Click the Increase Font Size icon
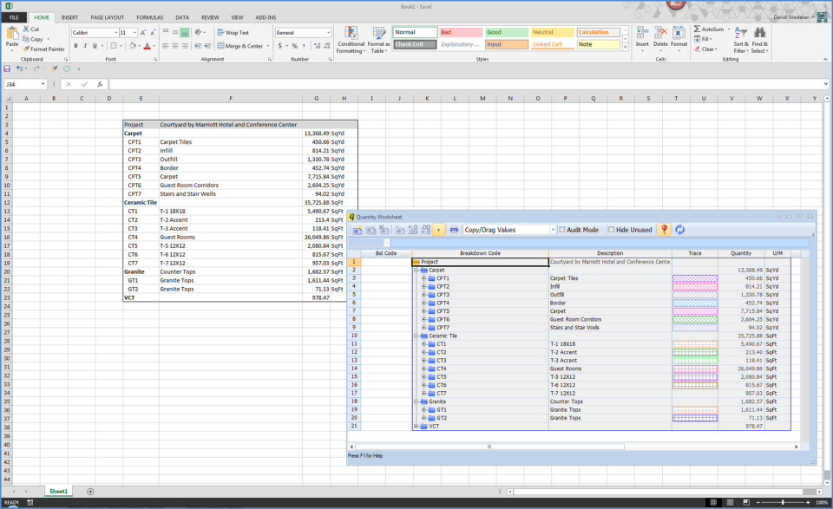The width and height of the screenshot is (833, 509). tap(143, 32)
